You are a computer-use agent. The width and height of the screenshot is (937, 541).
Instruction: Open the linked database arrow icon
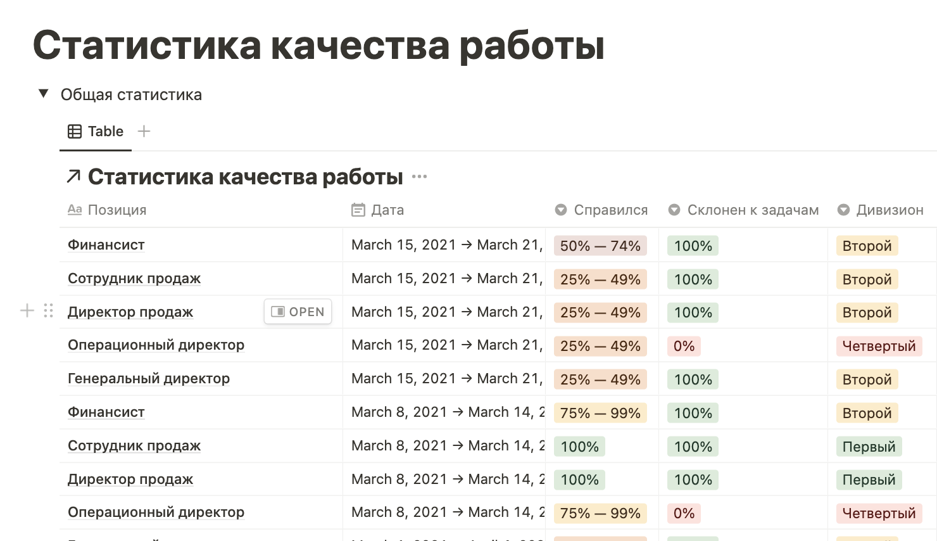(x=73, y=177)
